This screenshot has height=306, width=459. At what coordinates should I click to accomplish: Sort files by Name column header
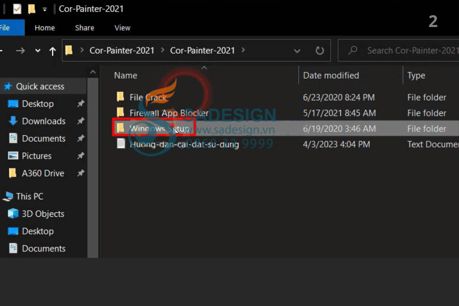125,75
